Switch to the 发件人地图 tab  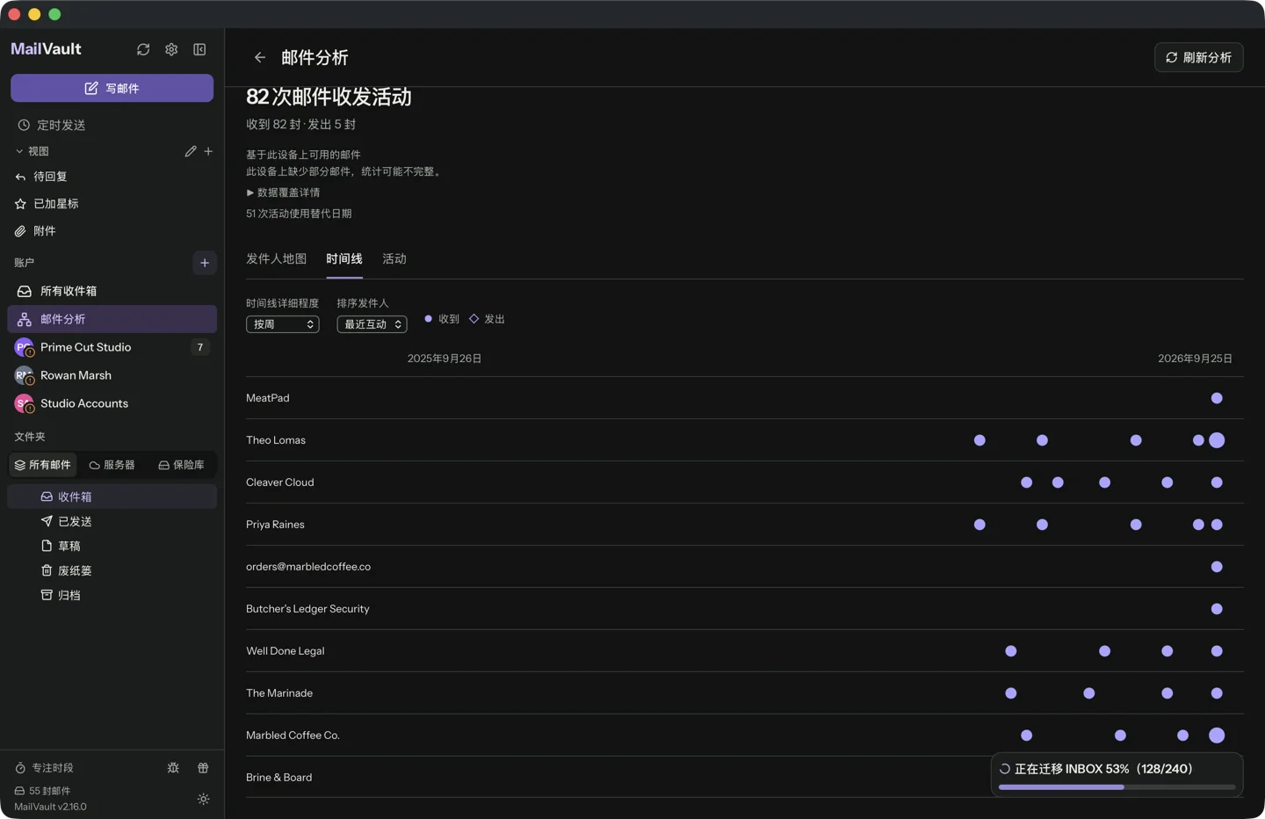[277, 258]
